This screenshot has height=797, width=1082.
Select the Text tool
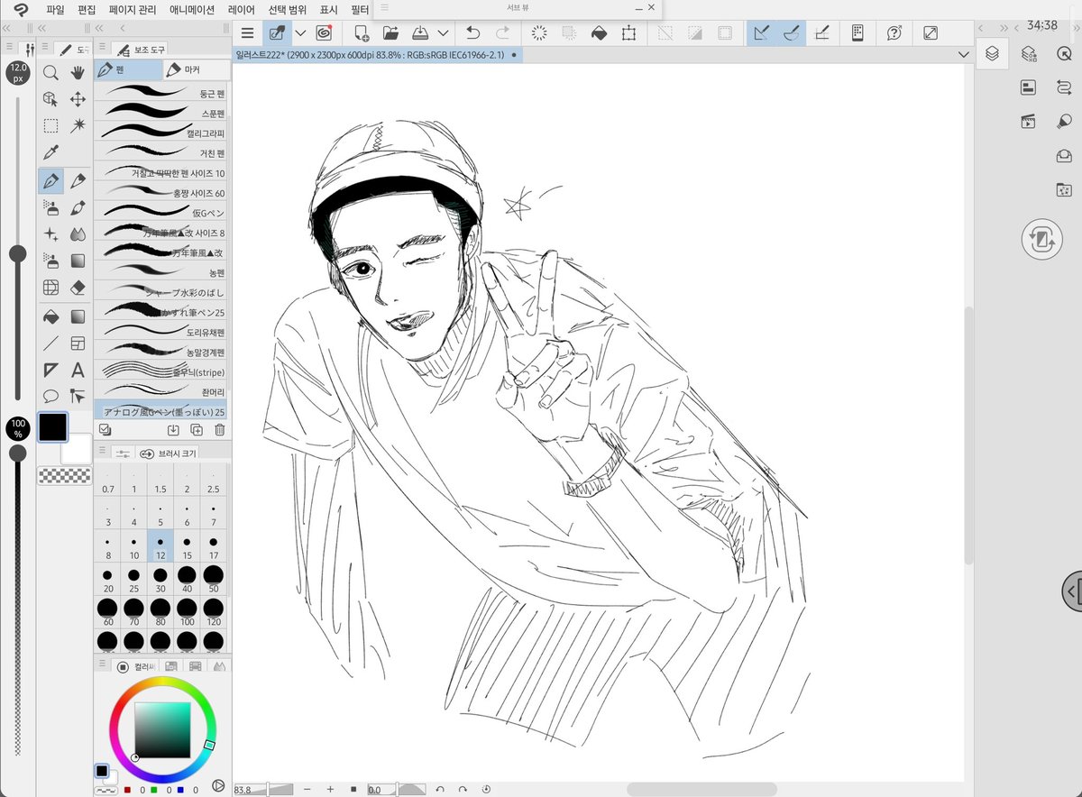point(78,370)
